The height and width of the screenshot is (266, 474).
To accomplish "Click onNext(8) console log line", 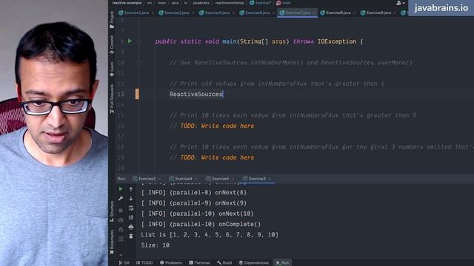I will point(194,192).
